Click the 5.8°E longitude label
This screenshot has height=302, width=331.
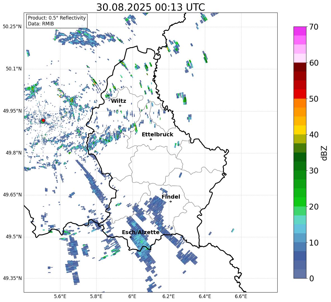coord(96,296)
